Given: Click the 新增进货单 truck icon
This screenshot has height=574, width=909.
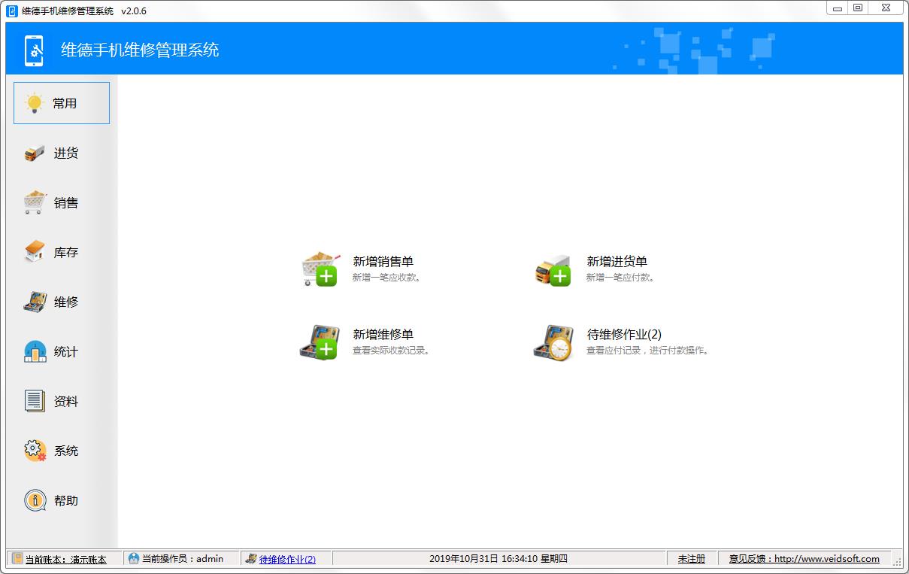Looking at the screenshot, I should (x=553, y=270).
